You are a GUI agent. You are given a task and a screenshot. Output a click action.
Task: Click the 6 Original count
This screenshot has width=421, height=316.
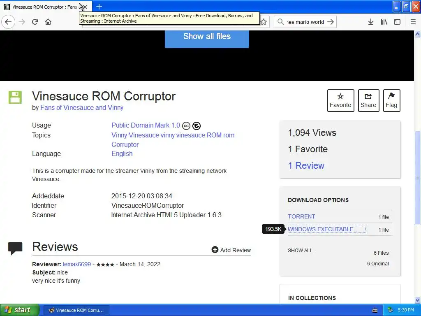tap(378, 264)
